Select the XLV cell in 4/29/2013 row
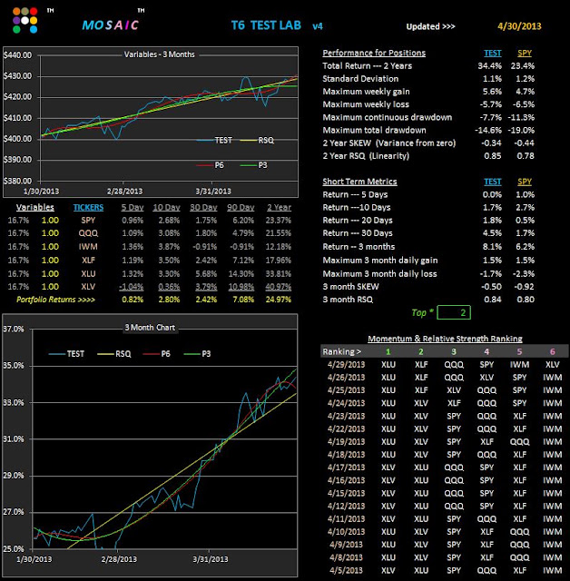570x581 pixels. point(552,365)
